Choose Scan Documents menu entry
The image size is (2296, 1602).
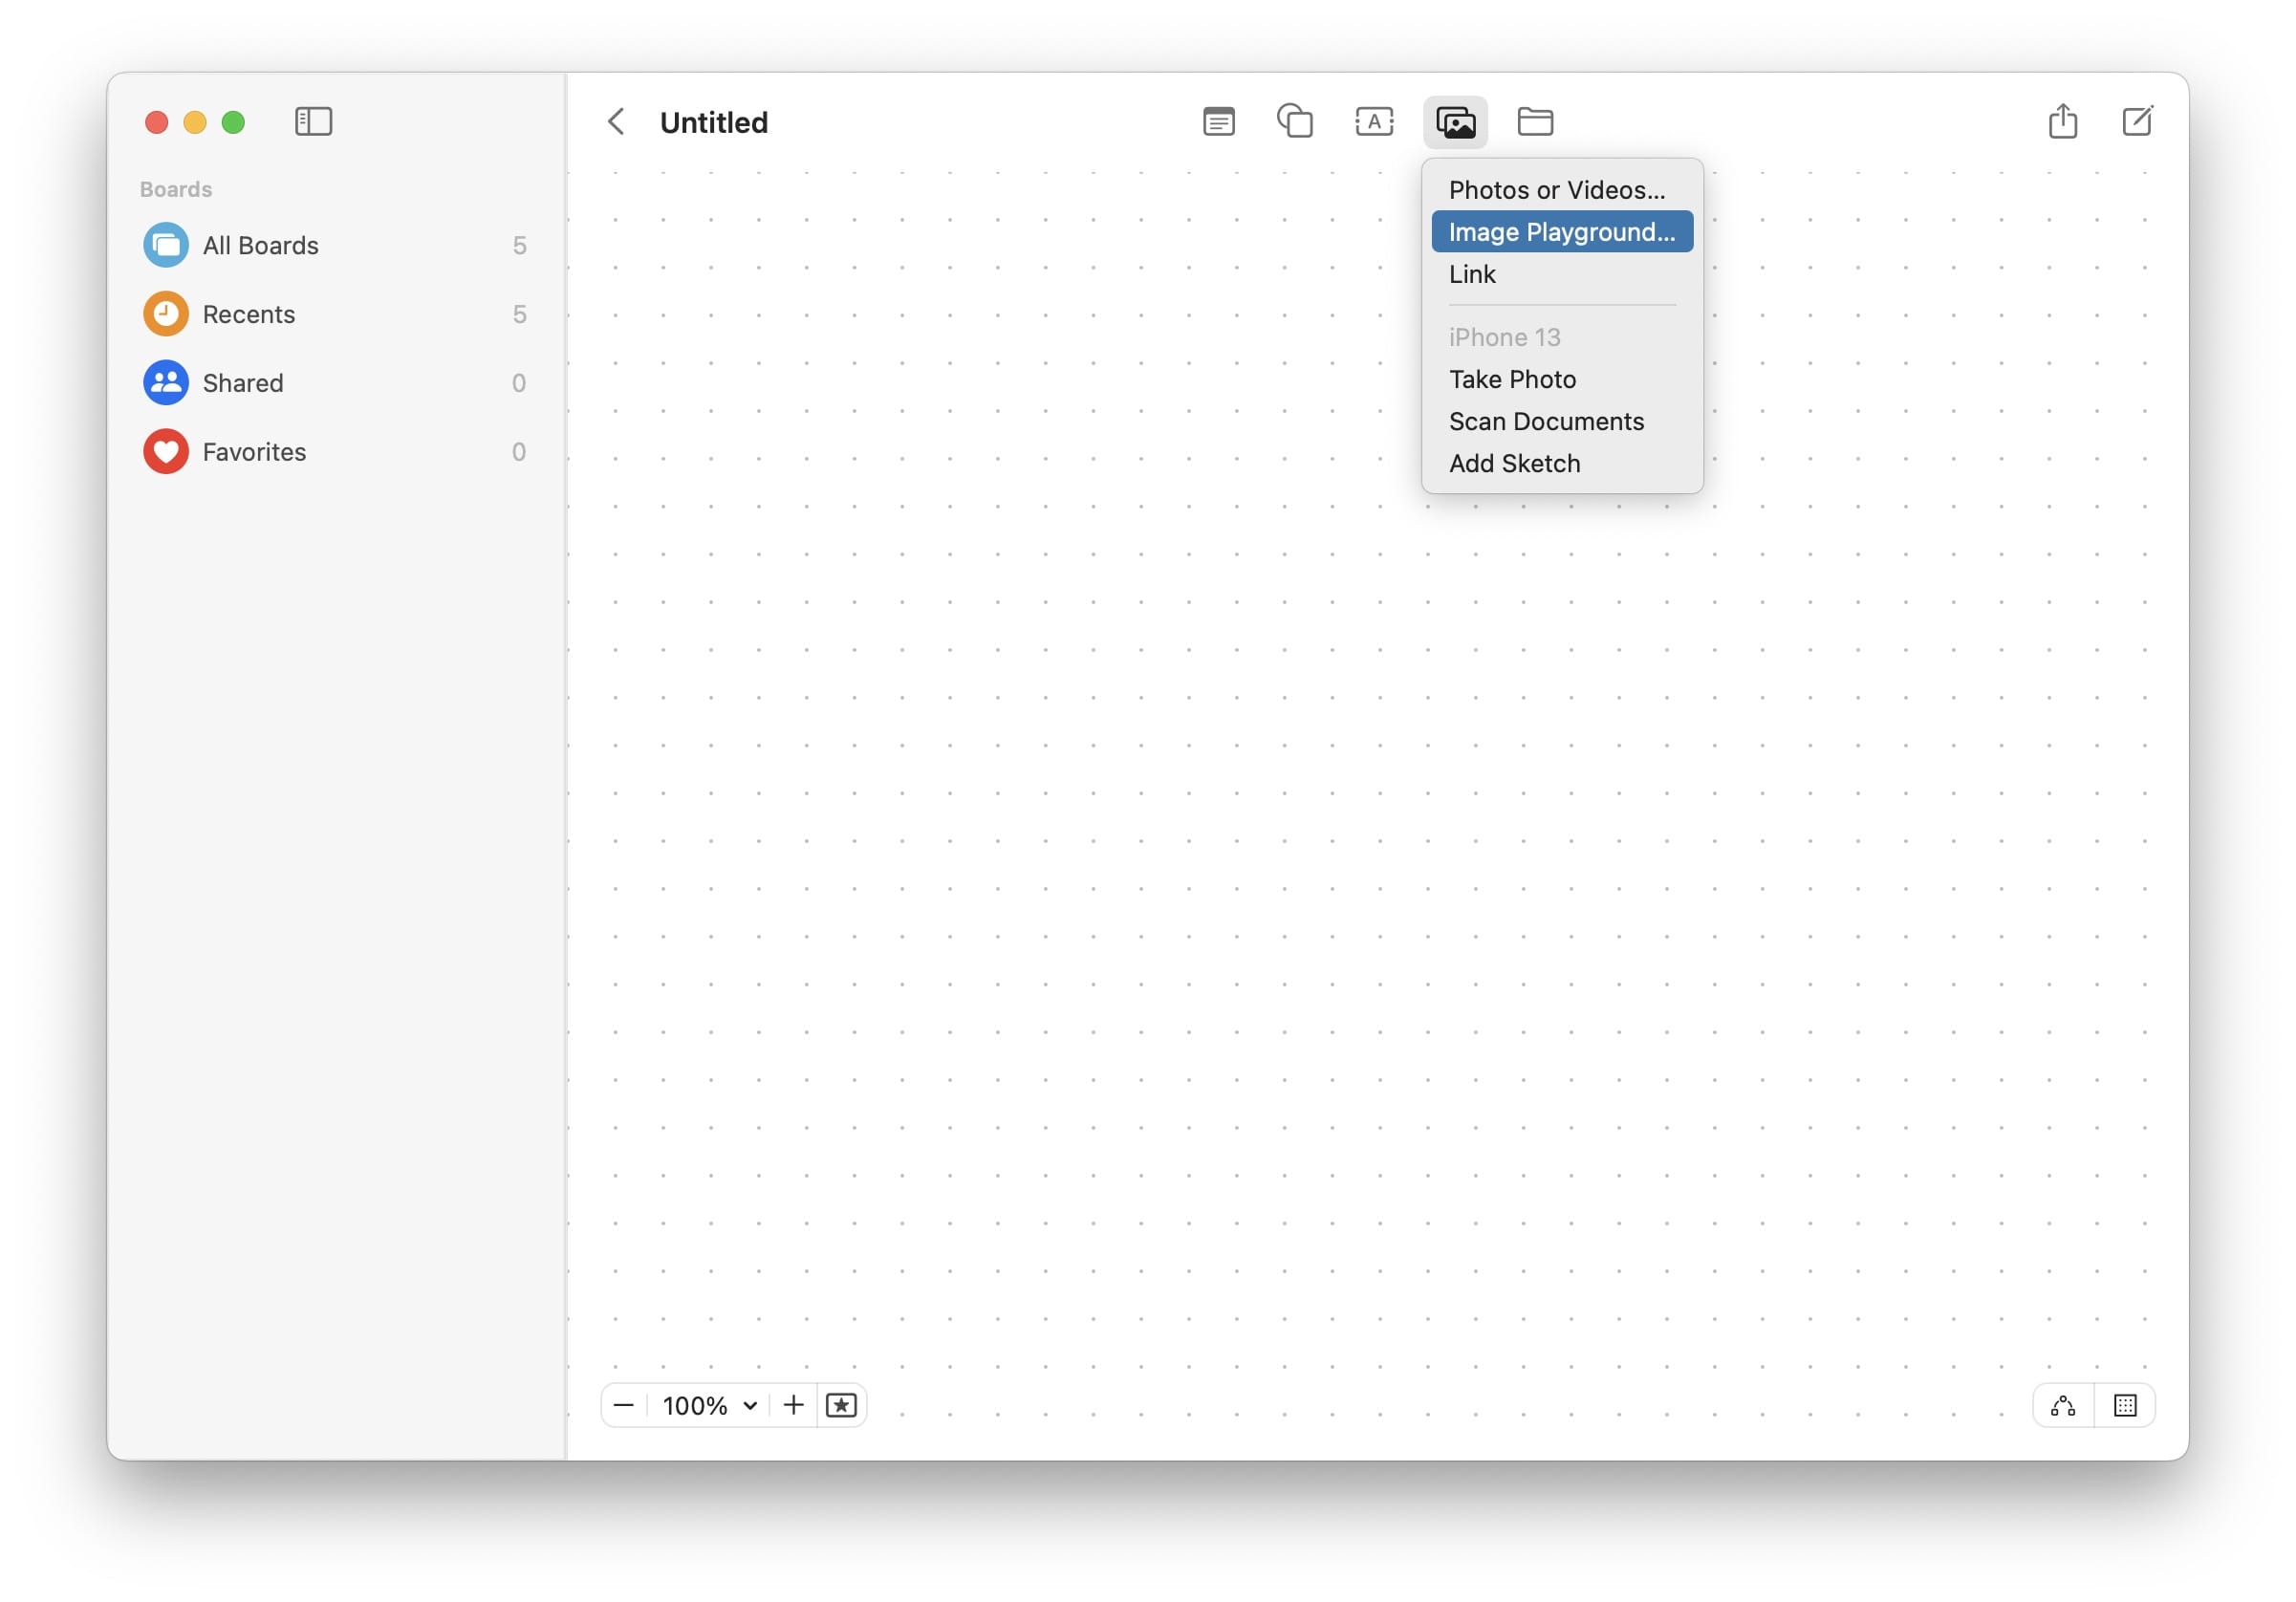tap(1561, 421)
